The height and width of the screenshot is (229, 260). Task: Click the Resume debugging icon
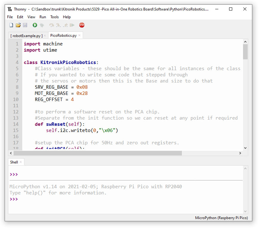click(x=72, y=25)
